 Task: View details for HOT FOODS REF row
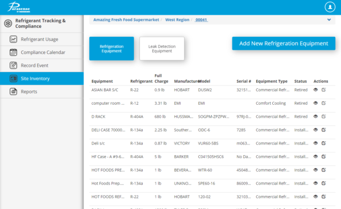[x=315, y=197]
